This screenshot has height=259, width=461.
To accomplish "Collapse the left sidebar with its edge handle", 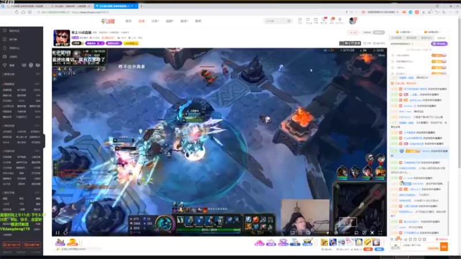I will click(44, 141).
